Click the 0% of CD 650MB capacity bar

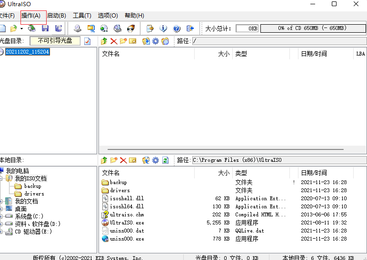coord(313,28)
